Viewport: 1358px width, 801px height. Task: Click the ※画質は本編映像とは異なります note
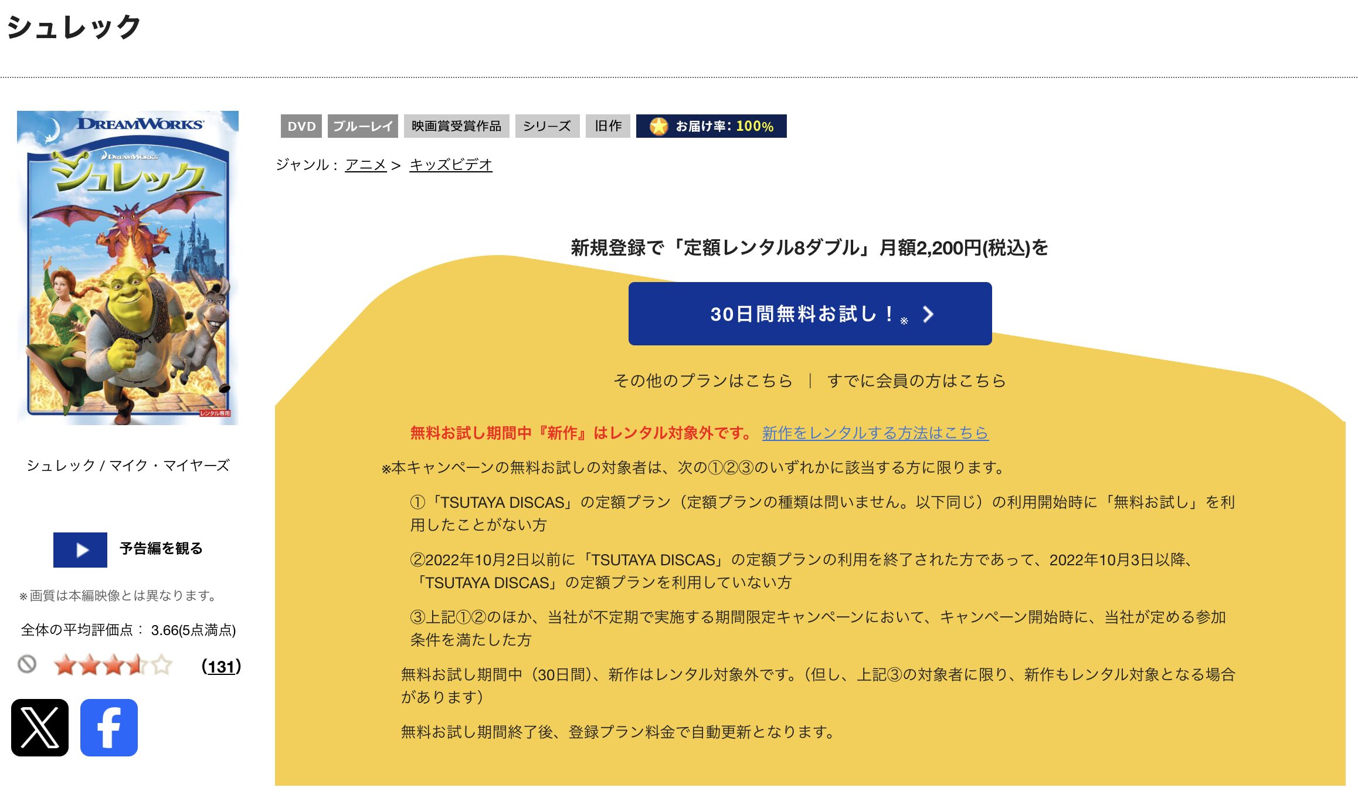(x=118, y=596)
